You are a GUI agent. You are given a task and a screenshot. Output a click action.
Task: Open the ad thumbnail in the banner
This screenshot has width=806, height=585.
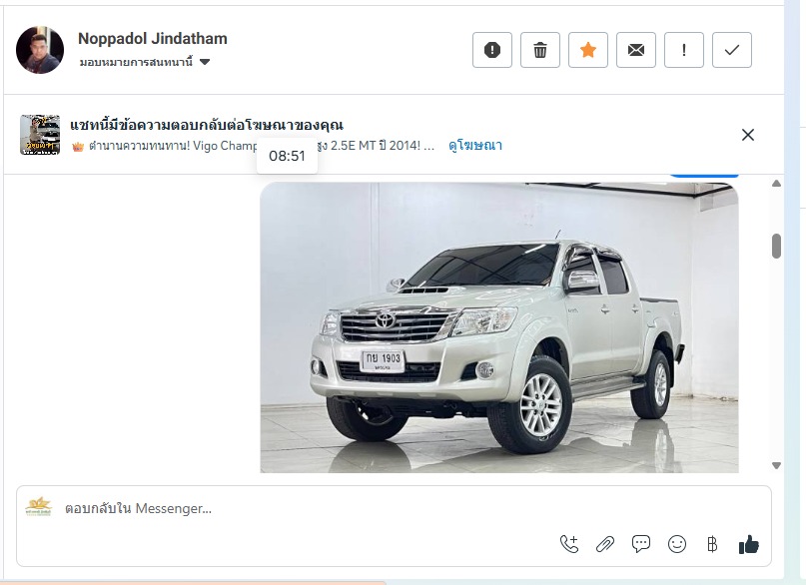click(40, 135)
